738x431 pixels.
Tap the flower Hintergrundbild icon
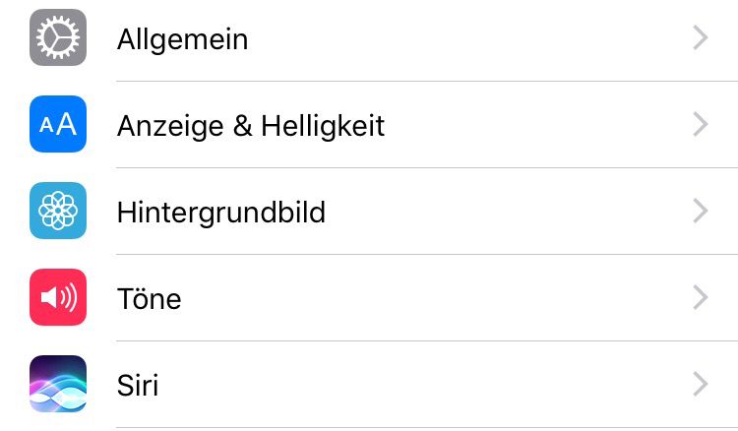point(58,211)
